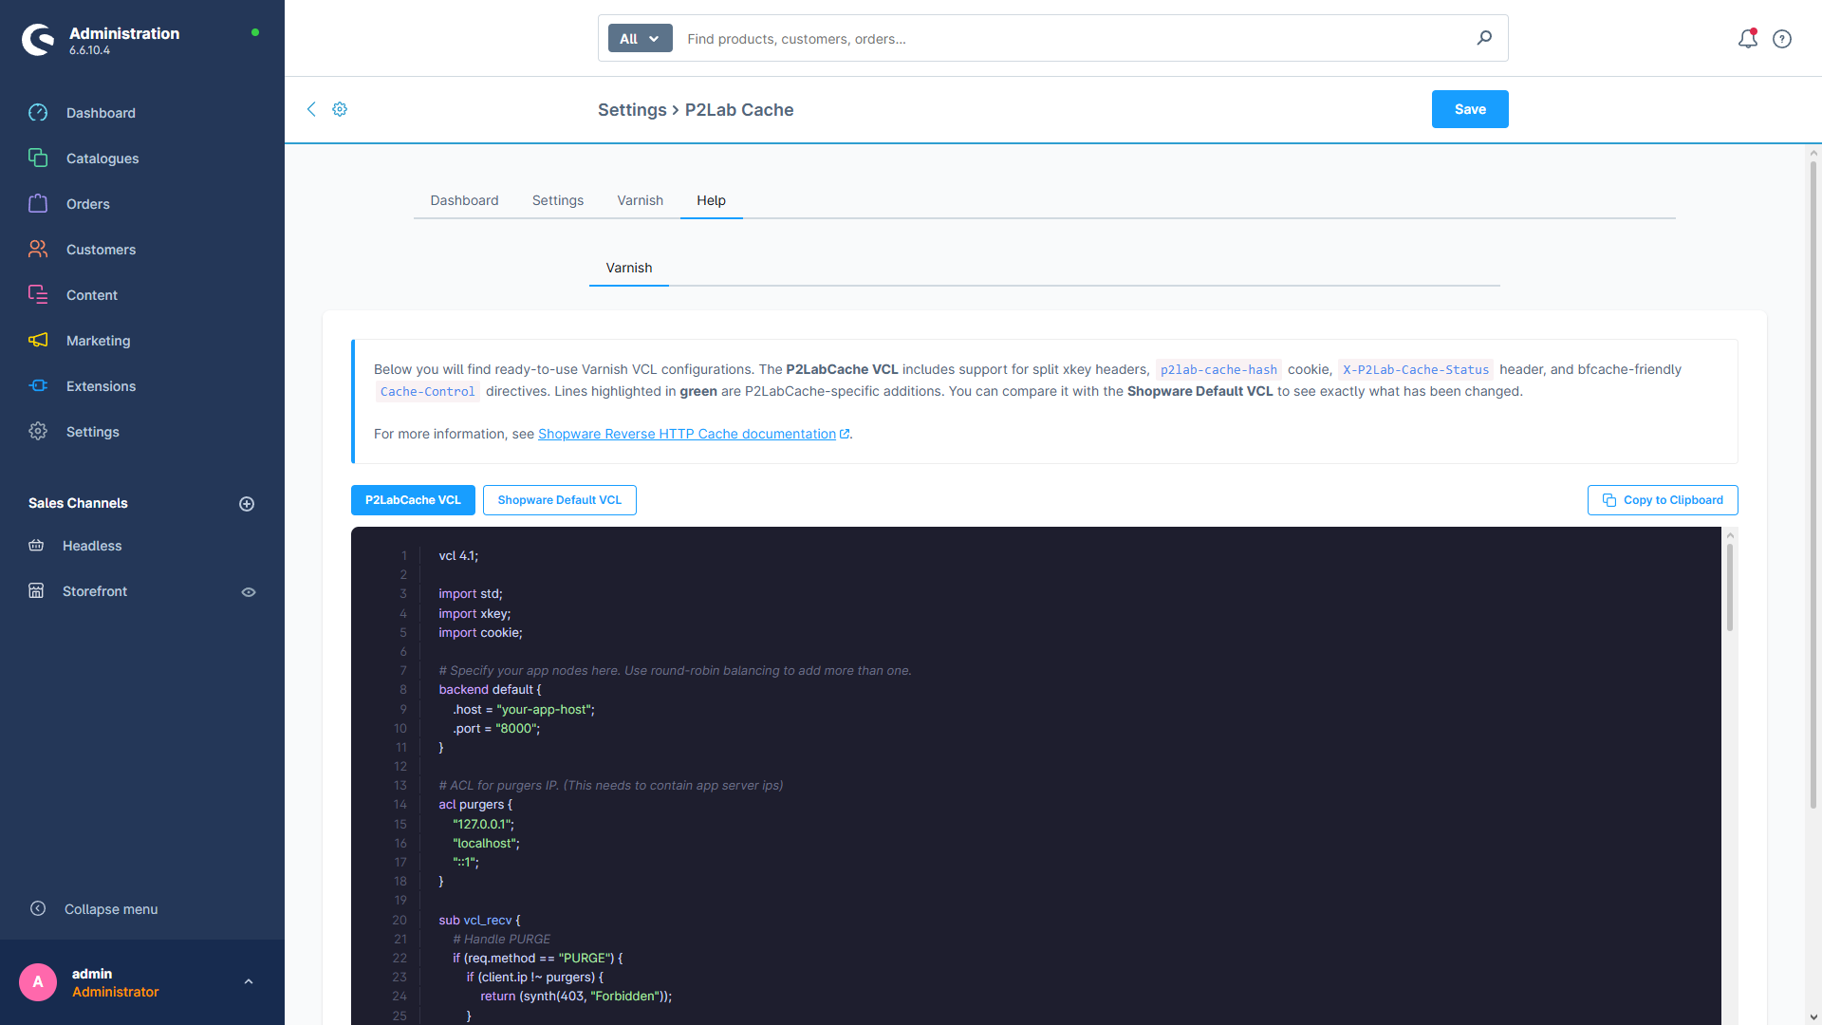Click the settings gear beside back arrow

[340, 109]
